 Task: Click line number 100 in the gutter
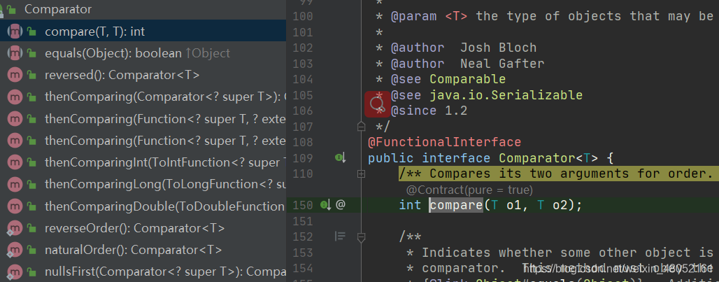tap(302, 17)
